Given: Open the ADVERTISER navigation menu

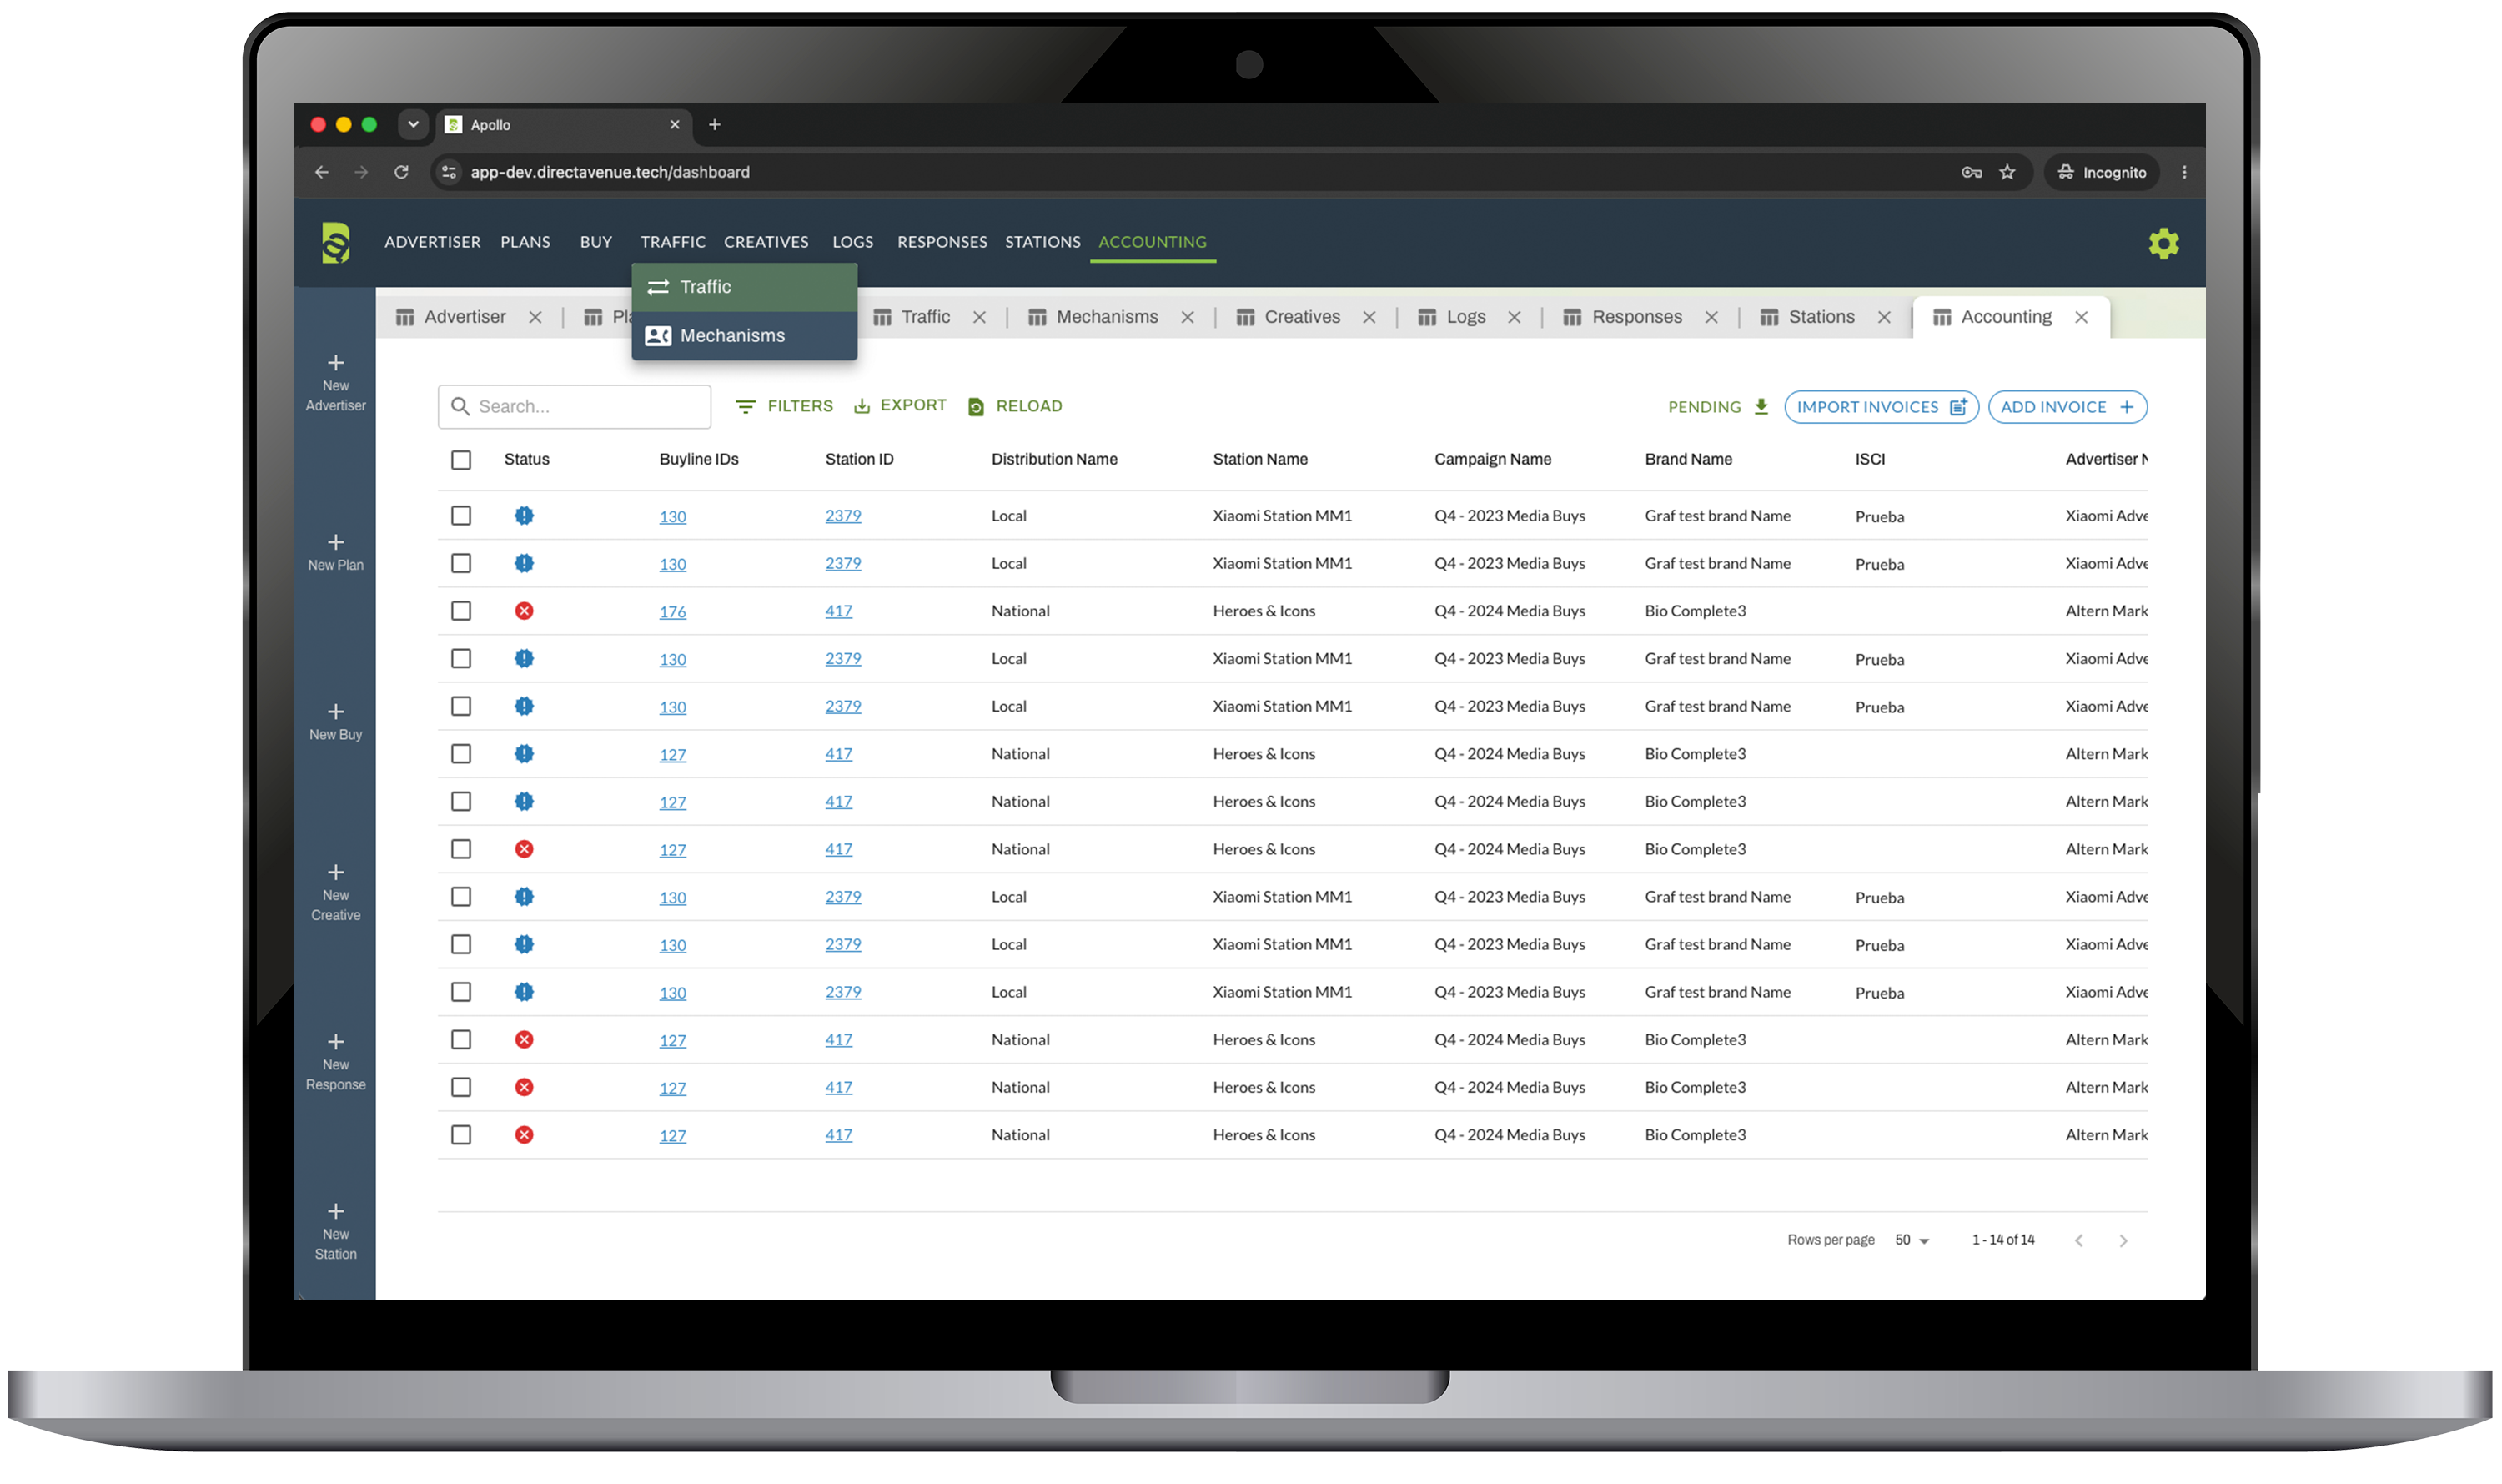Looking at the screenshot, I should [x=432, y=242].
